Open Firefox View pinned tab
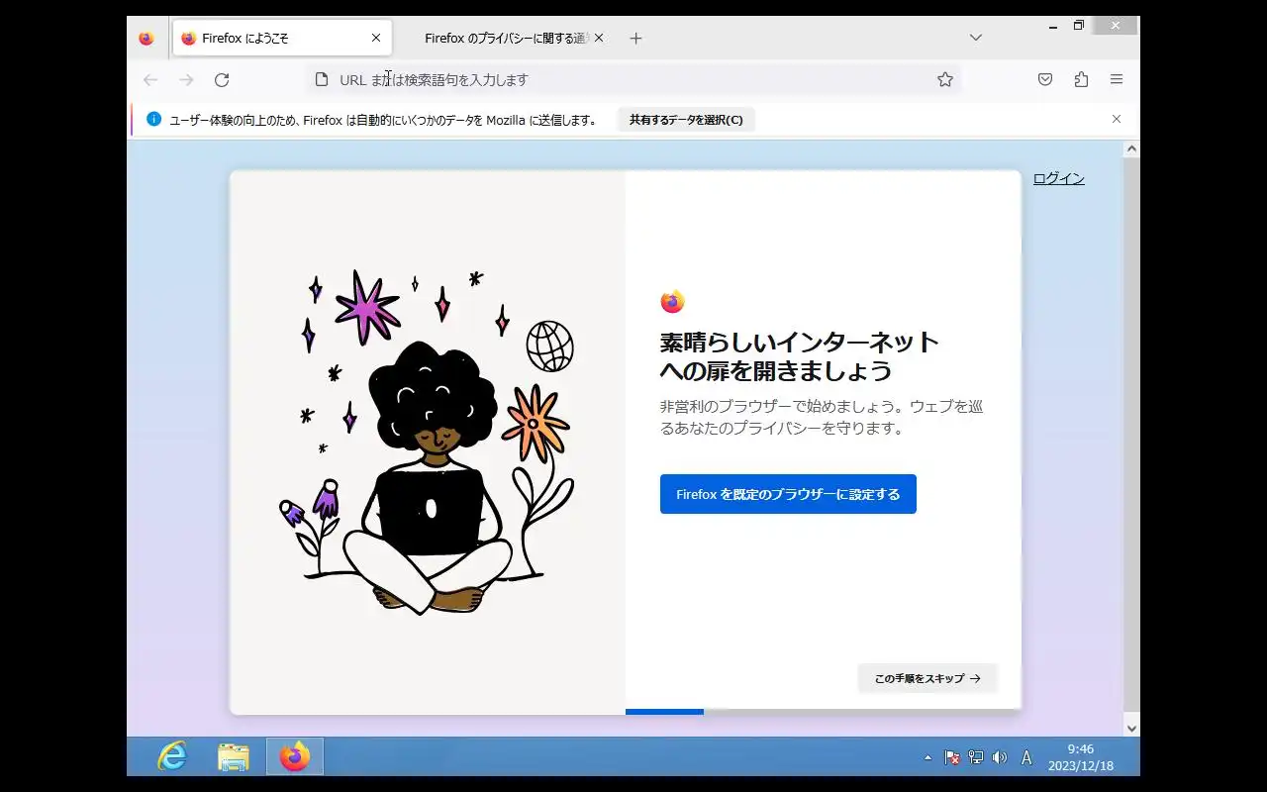The height and width of the screenshot is (792, 1267). tap(146, 39)
